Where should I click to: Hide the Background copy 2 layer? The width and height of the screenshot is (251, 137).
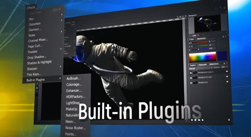tap(191, 73)
